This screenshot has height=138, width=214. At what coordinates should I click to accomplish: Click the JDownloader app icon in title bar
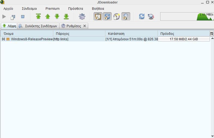(x=2, y=2)
